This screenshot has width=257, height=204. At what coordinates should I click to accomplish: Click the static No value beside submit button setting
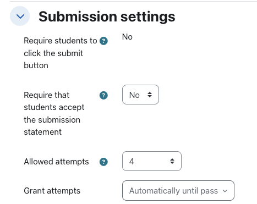coord(127,37)
